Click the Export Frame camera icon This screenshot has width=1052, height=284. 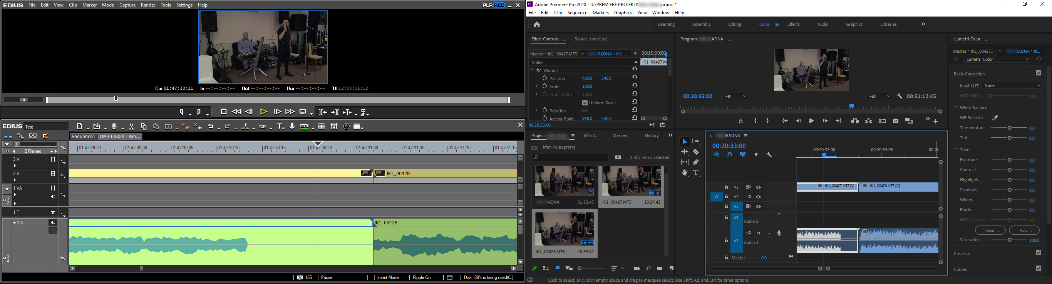(x=896, y=121)
